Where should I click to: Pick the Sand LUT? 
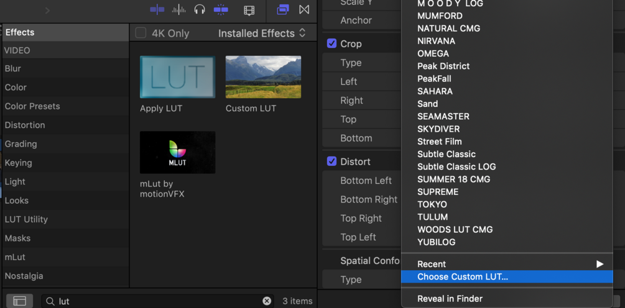coord(428,104)
